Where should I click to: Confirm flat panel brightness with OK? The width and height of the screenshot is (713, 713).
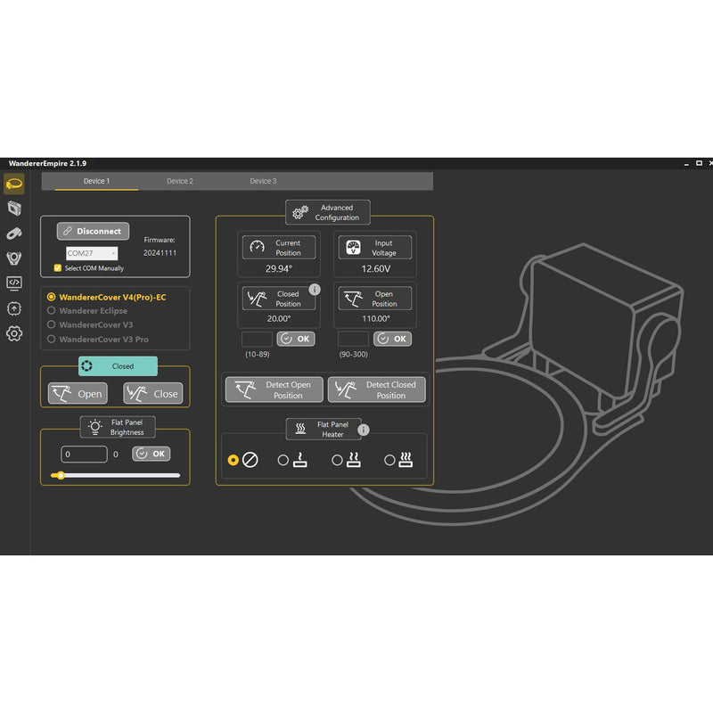click(152, 454)
